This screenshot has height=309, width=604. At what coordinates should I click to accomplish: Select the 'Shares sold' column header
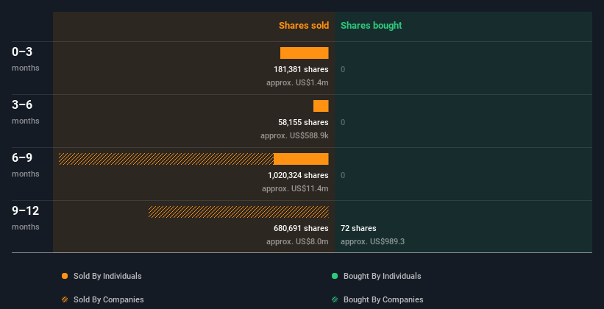tap(304, 26)
